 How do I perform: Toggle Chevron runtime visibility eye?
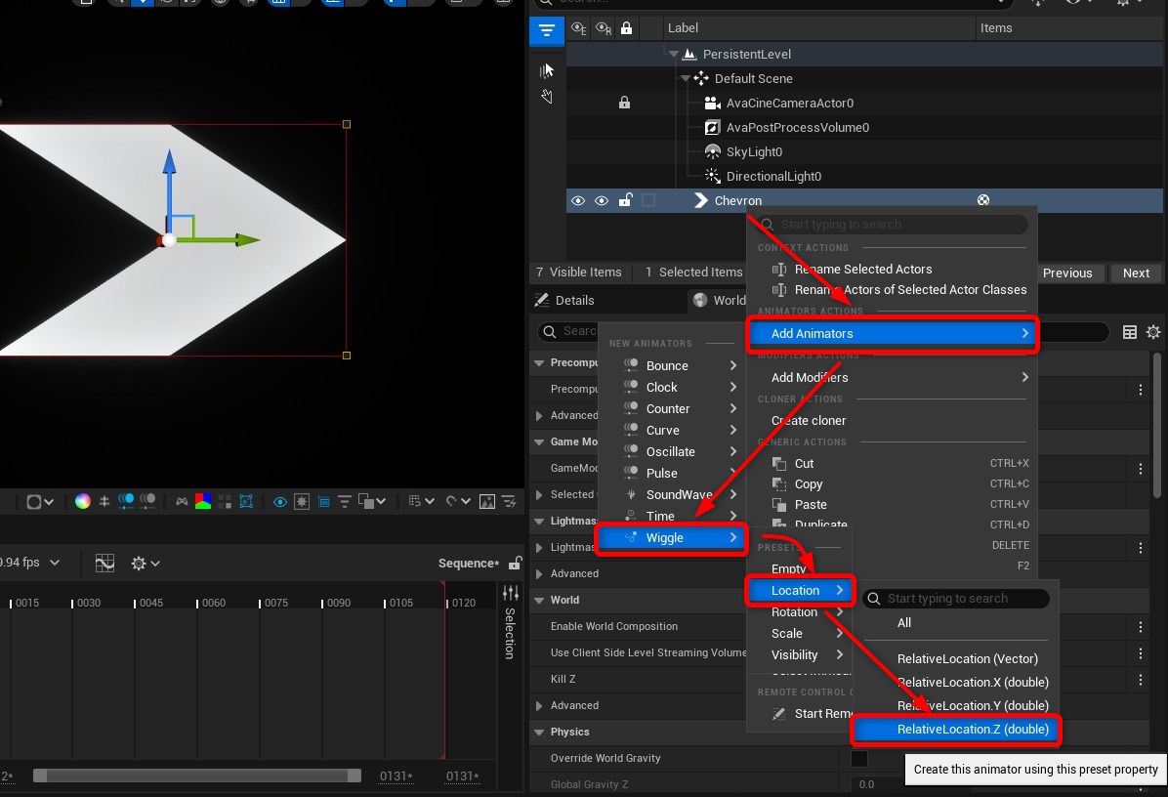tap(602, 200)
